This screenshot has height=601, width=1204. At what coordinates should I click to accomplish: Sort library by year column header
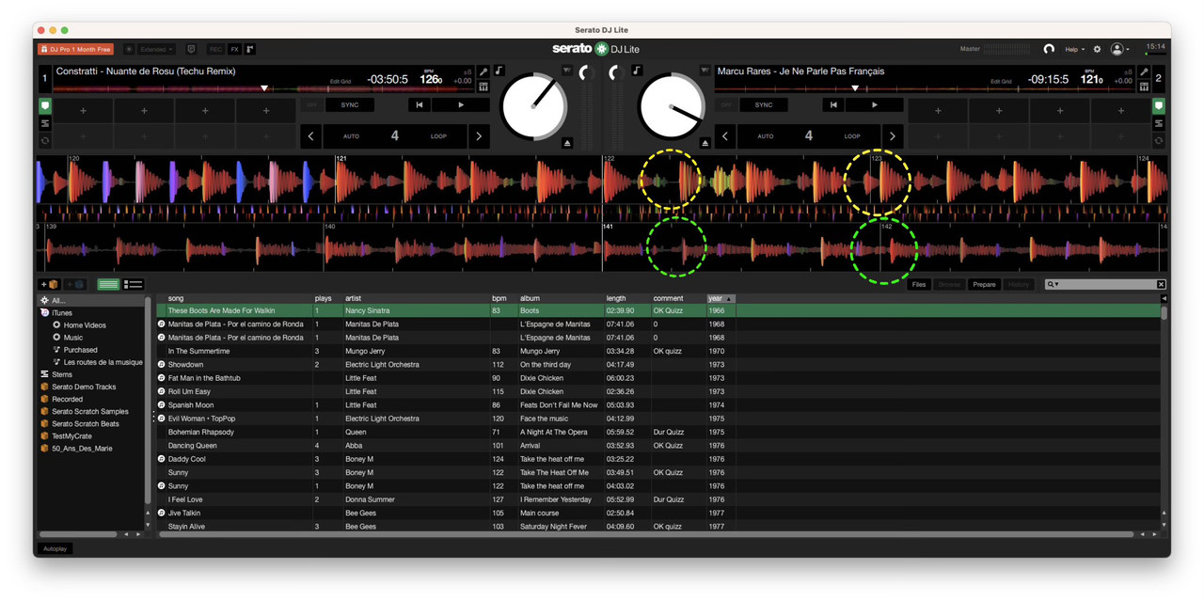[x=721, y=298]
